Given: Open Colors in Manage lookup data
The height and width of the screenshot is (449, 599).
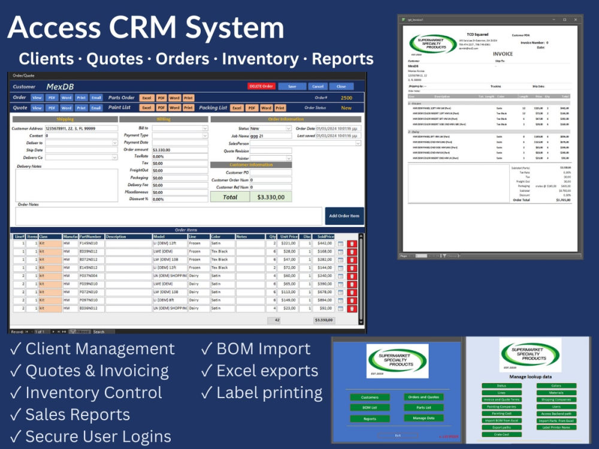Looking at the screenshot, I should pyautogui.click(x=556, y=386).
